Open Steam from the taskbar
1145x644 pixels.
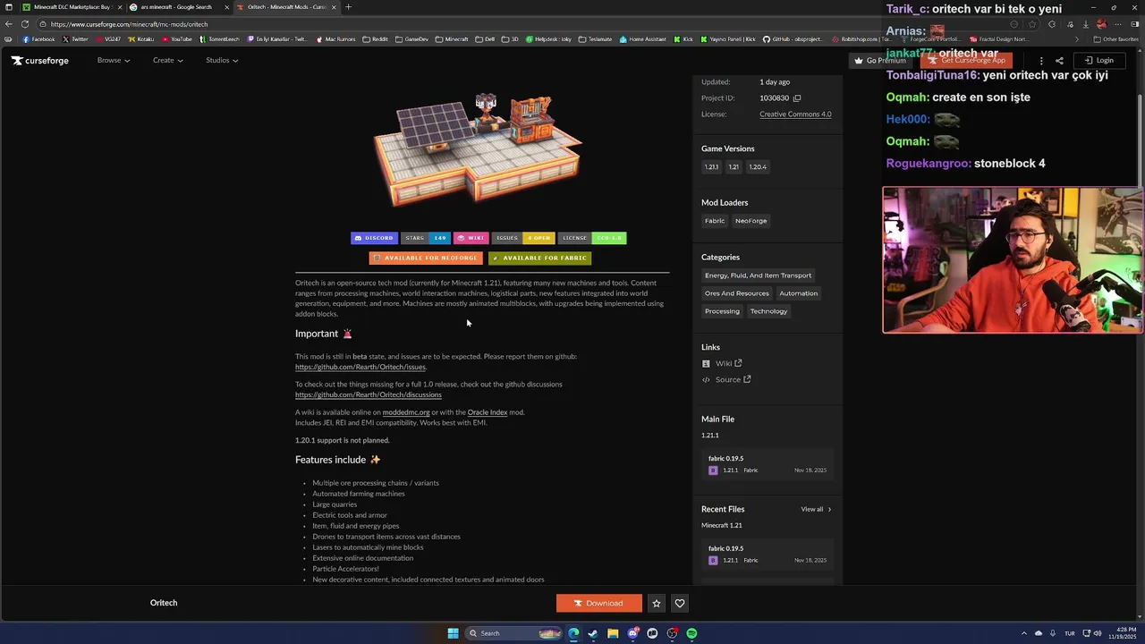click(x=593, y=633)
